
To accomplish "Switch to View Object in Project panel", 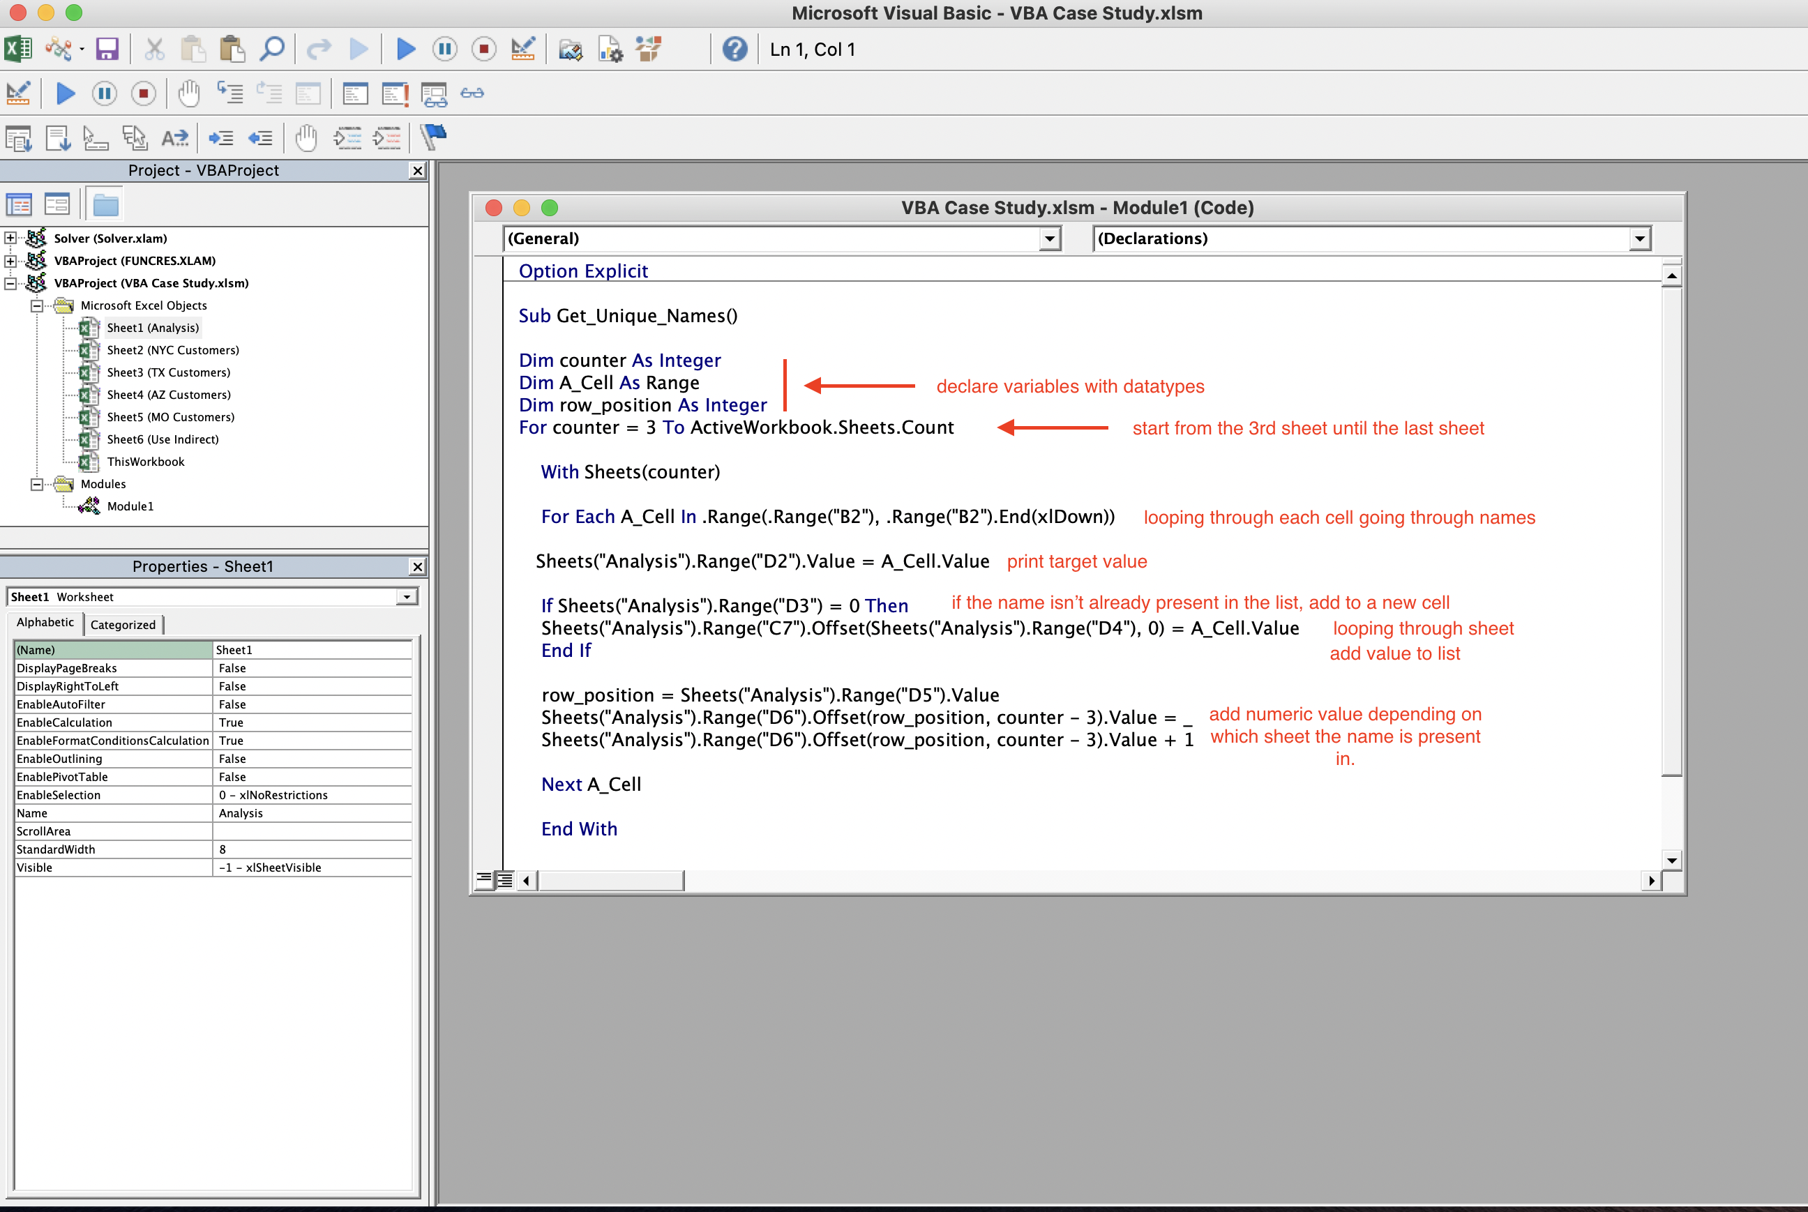I will click(57, 205).
